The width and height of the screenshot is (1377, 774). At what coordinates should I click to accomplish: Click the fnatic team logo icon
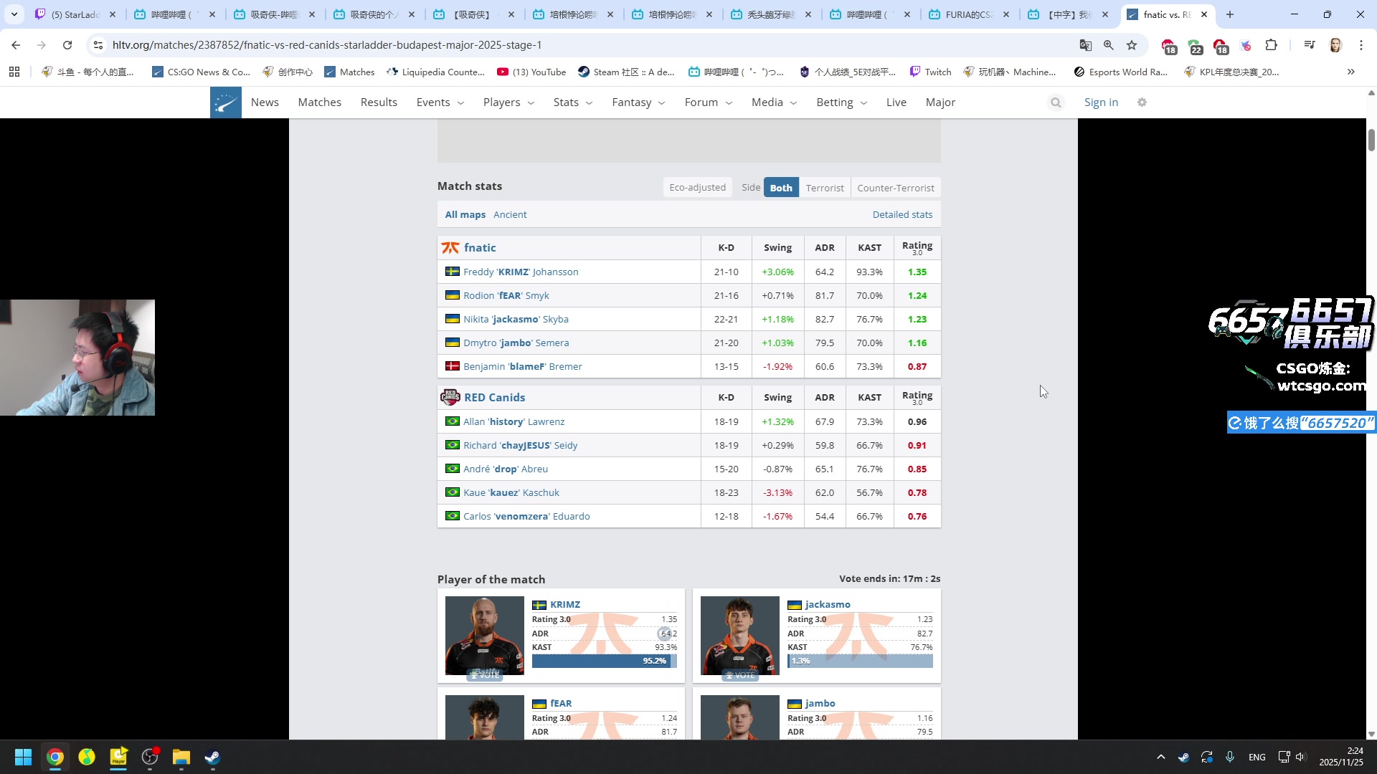[450, 248]
